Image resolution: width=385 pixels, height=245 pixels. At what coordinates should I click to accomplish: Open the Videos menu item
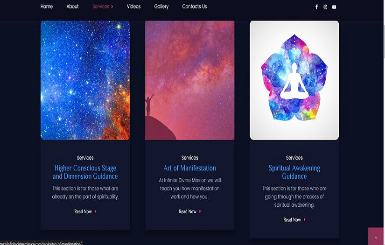tap(133, 7)
